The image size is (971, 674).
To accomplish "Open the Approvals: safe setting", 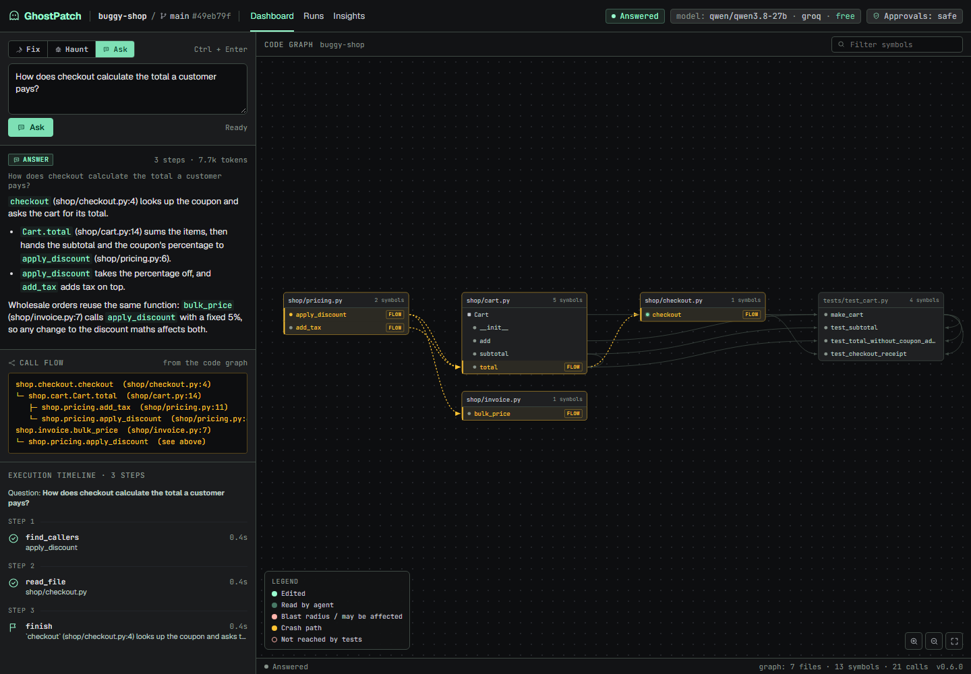I will coord(914,16).
